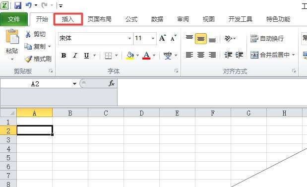
Task: Apply cell borders icon
Action: 108,56
